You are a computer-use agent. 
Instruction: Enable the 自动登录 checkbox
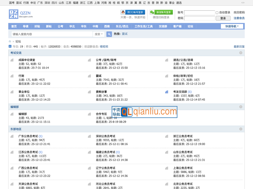pos(217,13)
